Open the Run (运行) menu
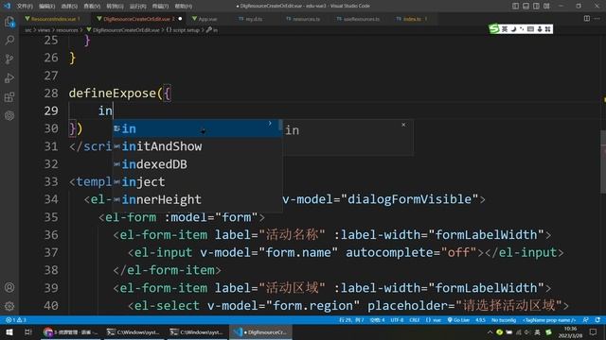 (137, 7)
